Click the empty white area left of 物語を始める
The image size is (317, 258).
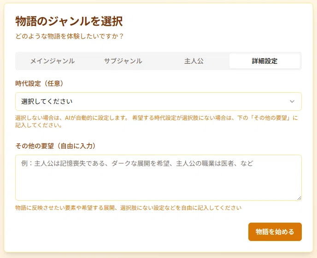pyautogui.click(x=131, y=232)
